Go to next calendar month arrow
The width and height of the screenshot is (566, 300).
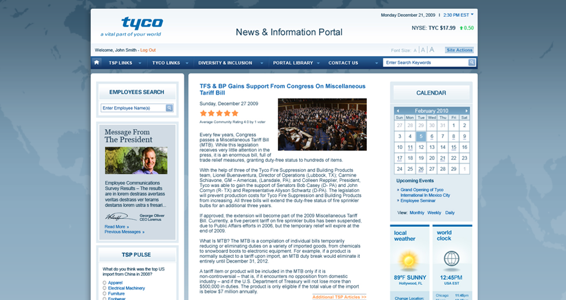click(466, 111)
